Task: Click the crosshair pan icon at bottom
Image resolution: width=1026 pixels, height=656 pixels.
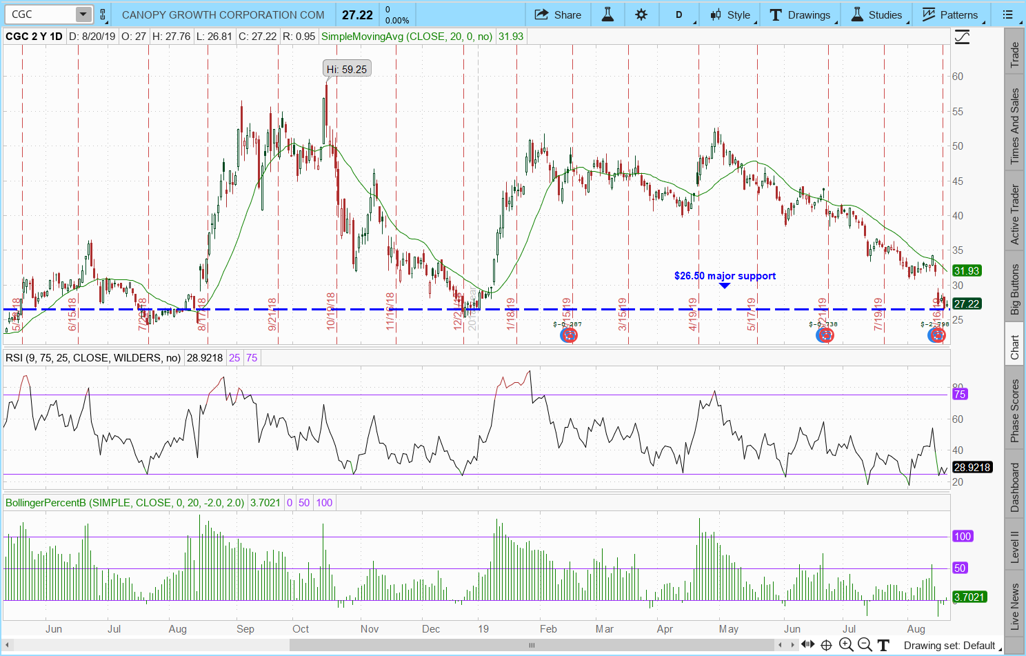Action: [826, 645]
